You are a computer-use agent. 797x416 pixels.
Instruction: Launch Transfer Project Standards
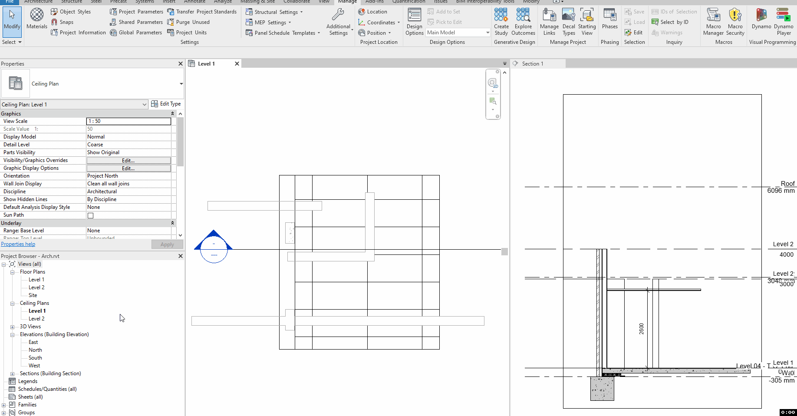click(202, 11)
